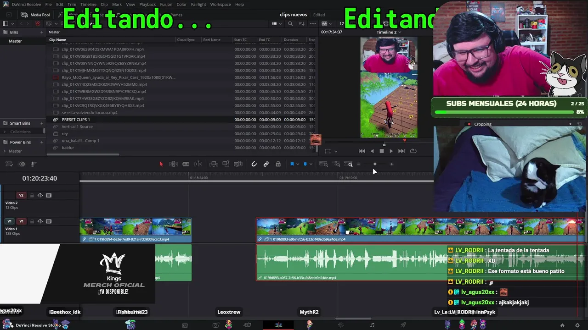Click the voiceover microphone icon in timeline toolbar

pos(33,164)
